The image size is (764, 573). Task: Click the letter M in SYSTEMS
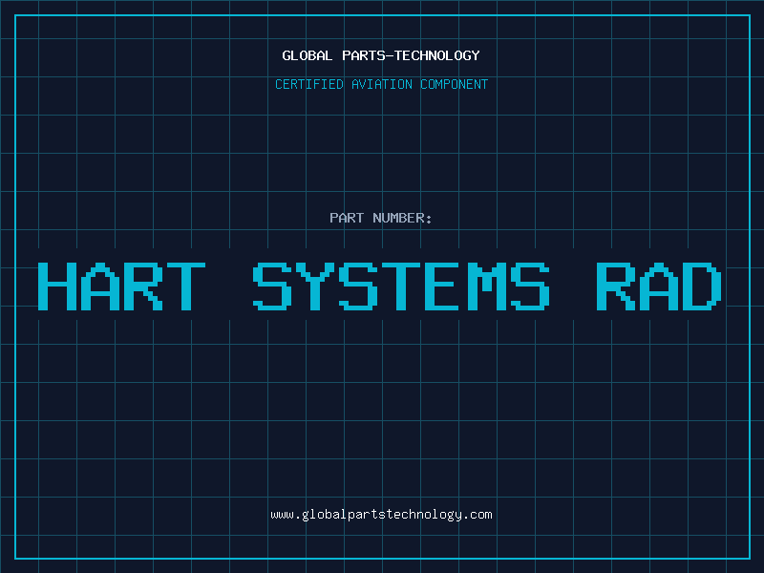tap(488, 286)
